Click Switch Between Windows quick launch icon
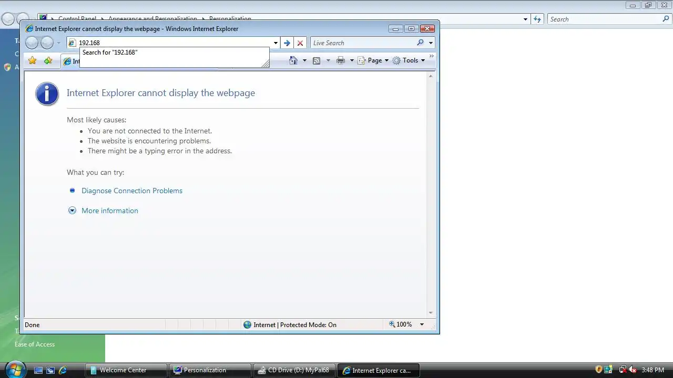Image resolution: width=673 pixels, height=378 pixels. coord(50,370)
